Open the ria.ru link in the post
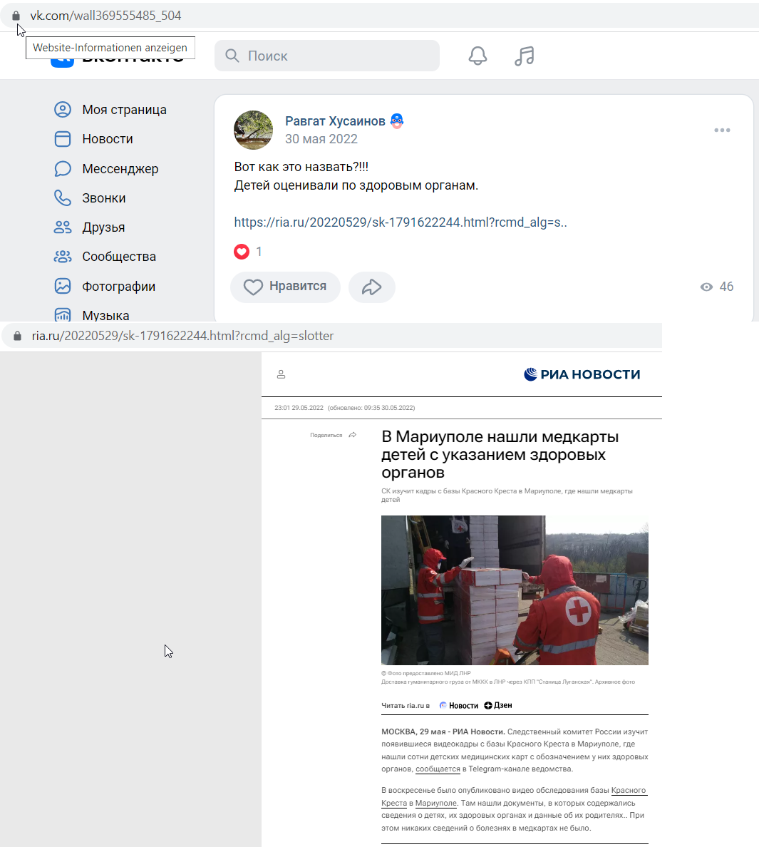This screenshot has width=759, height=847. (x=401, y=222)
